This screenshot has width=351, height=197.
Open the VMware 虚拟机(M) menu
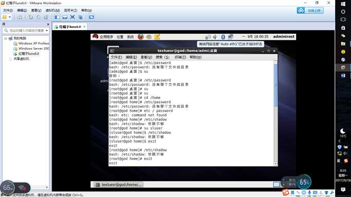52,10
